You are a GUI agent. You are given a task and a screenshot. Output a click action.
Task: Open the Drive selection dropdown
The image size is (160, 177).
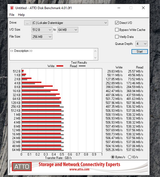(x=70, y=23)
